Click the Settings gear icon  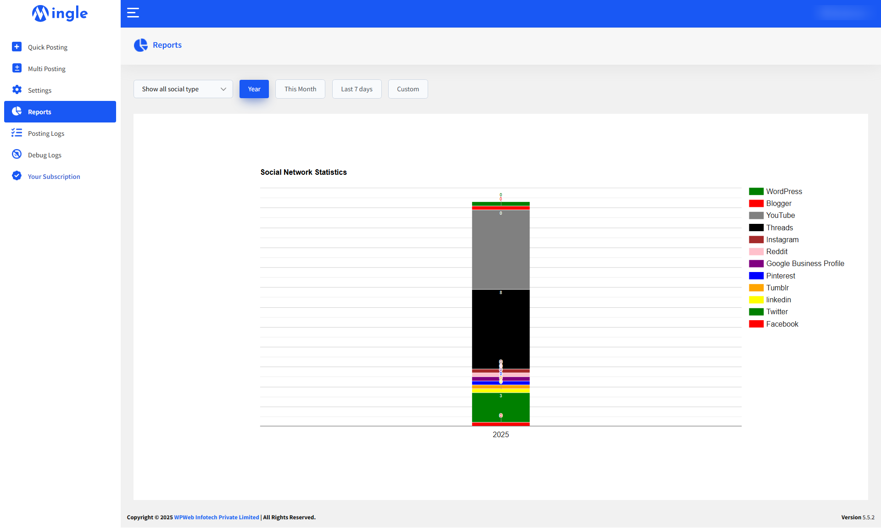tap(17, 90)
